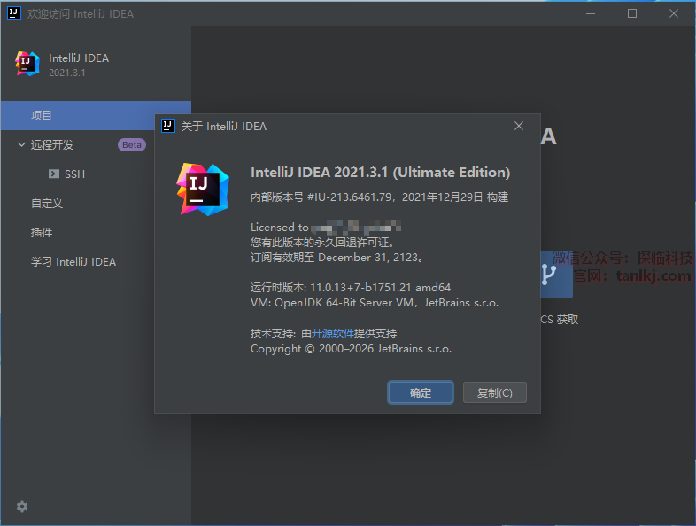Click the 复制(C) button
696x526 pixels.
(x=494, y=392)
